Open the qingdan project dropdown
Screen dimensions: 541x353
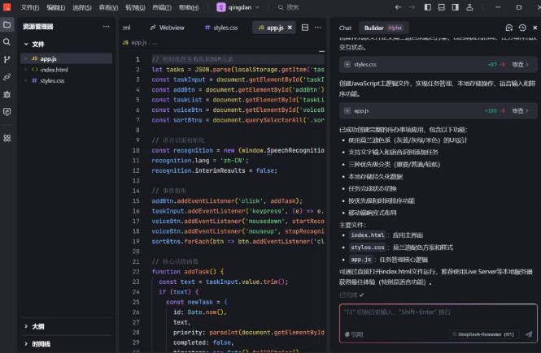[238, 7]
